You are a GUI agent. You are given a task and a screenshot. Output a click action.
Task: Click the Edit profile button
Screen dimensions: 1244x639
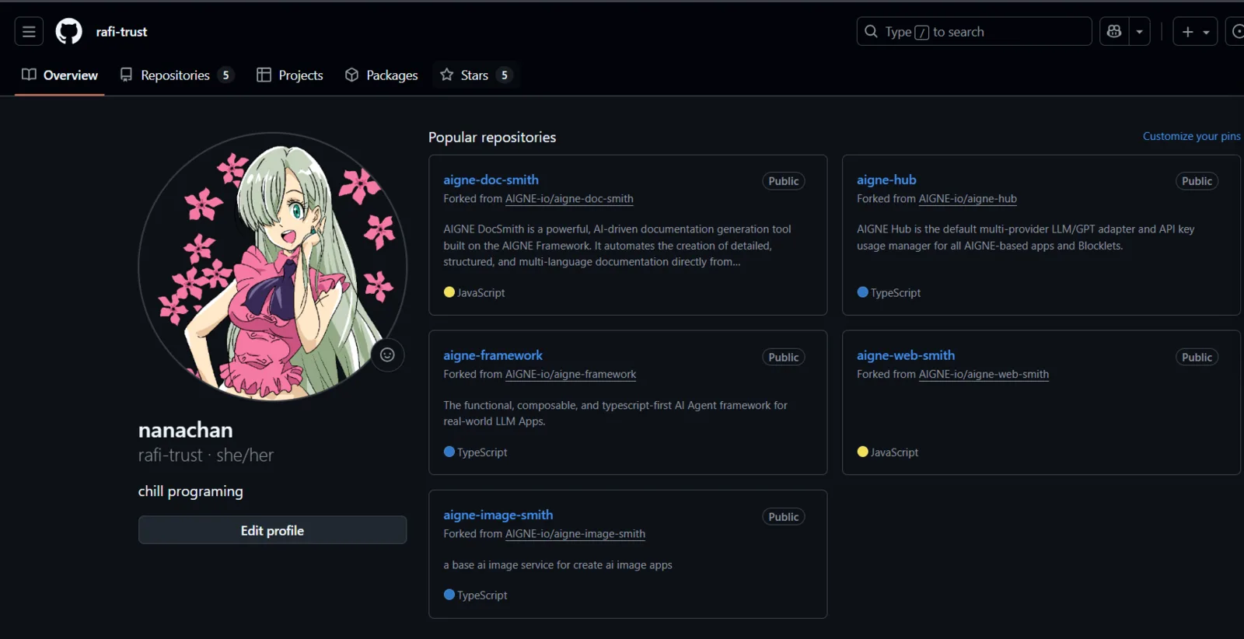272,530
